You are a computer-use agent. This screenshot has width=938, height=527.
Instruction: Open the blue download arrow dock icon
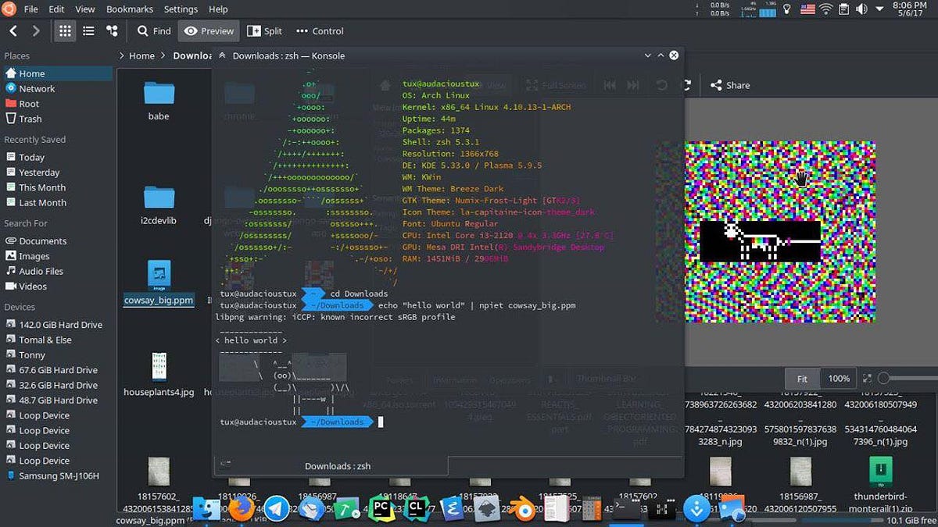point(696,509)
